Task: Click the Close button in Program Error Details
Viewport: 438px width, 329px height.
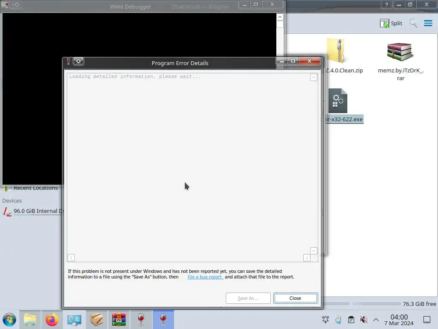Action: pyautogui.click(x=295, y=298)
